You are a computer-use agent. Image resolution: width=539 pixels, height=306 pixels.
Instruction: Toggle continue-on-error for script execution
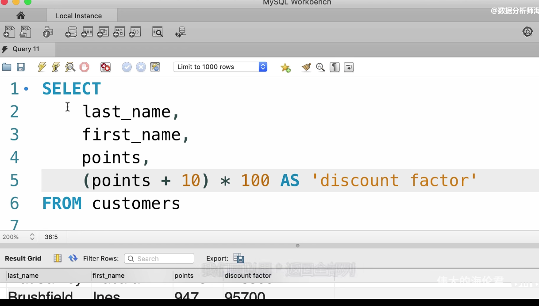tap(105, 67)
